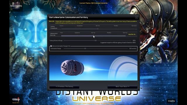187x105 pixels.
Task: Set Colony Prevalence to Scarce
Action: click(x=61, y=26)
